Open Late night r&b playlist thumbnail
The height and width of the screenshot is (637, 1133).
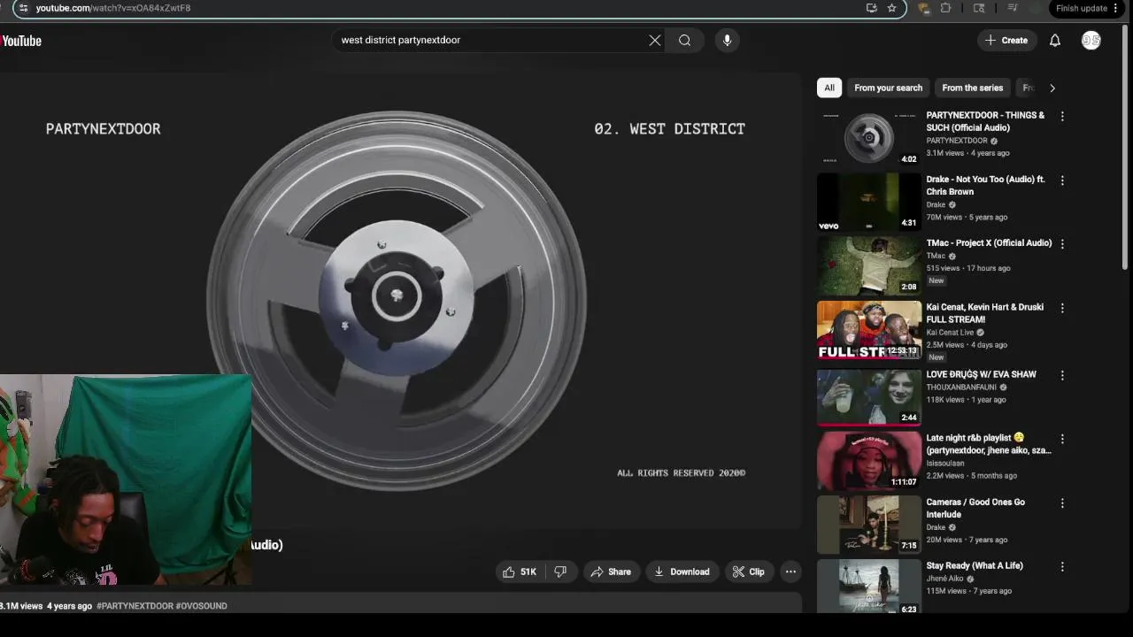click(869, 460)
